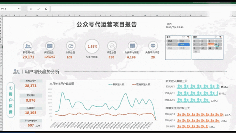
Task: Click into the formula bar input area
Action: pyautogui.click(x=143, y=9)
